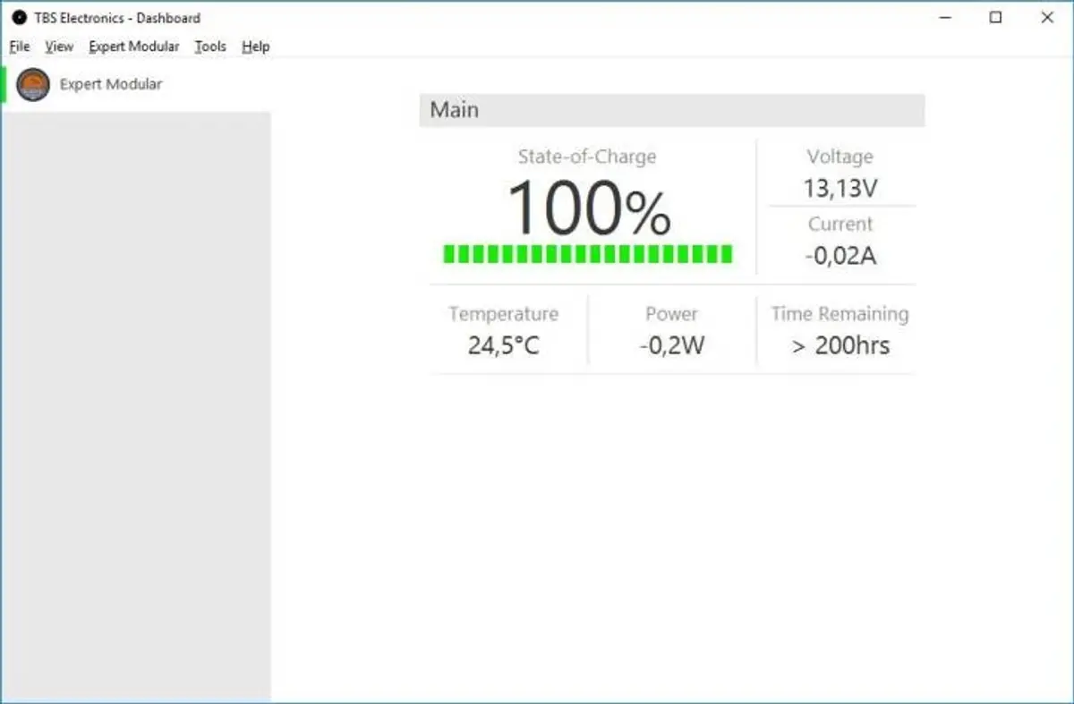Screen dimensions: 1074x704
Task: Open the Expert Modular menu
Action: point(134,47)
